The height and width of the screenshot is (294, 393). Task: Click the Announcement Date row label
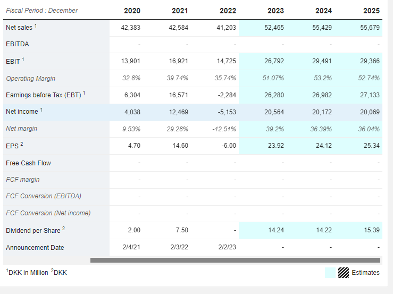pos(35,248)
